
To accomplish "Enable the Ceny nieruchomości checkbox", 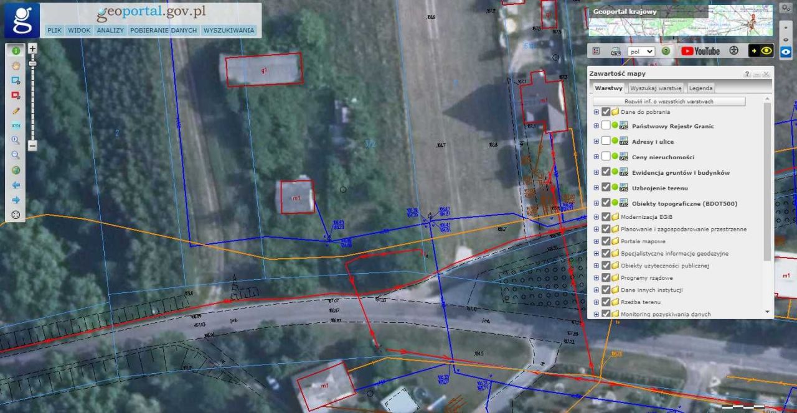I will pyautogui.click(x=606, y=157).
